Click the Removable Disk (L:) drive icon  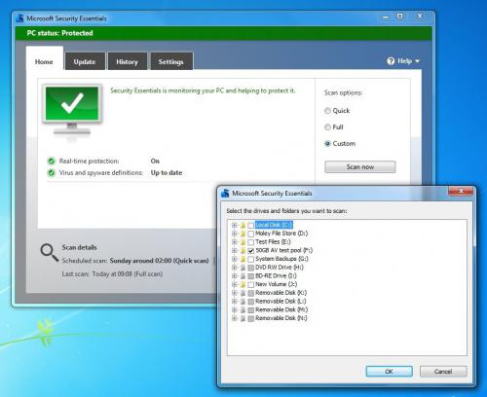point(243,302)
